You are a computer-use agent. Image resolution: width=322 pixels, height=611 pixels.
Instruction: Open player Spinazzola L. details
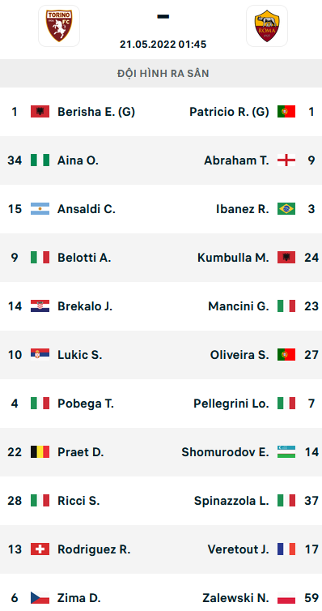[231, 501]
